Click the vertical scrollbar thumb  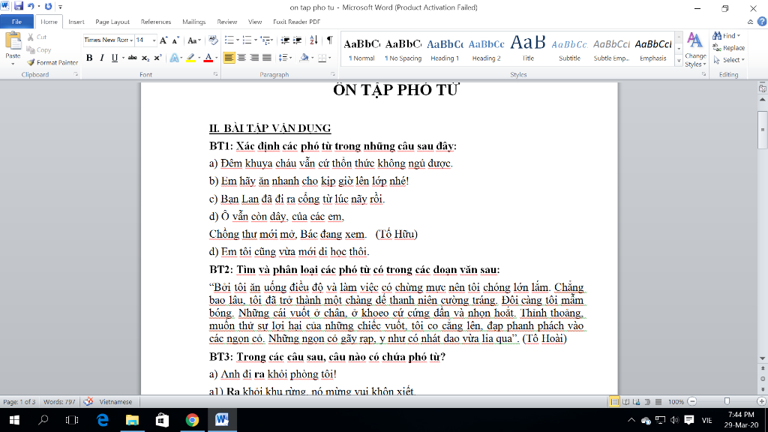[763, 130]
